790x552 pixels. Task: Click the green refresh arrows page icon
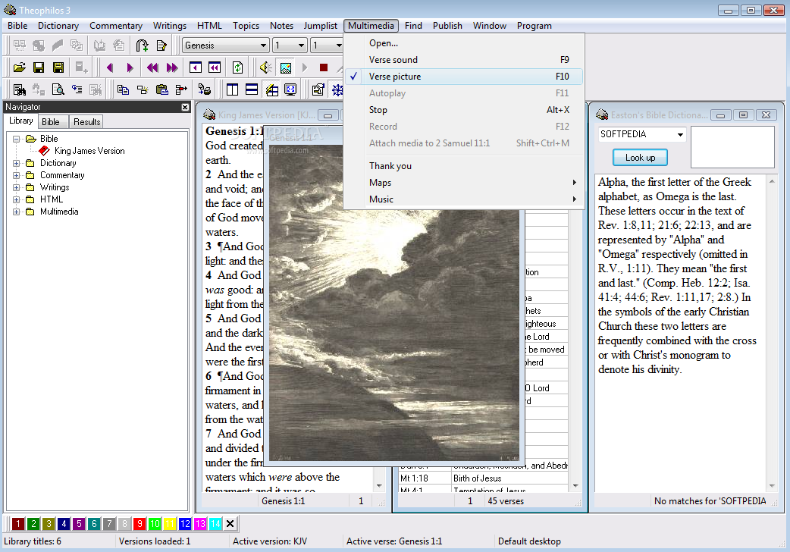(x=238, y=67)
